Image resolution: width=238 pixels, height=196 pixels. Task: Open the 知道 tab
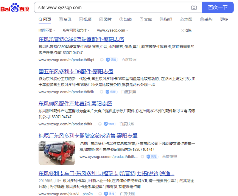click(x=125, y=19)
